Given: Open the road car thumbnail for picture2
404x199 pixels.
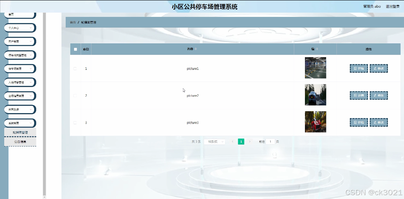Looking at the screenshot, I should coord(315,95).
